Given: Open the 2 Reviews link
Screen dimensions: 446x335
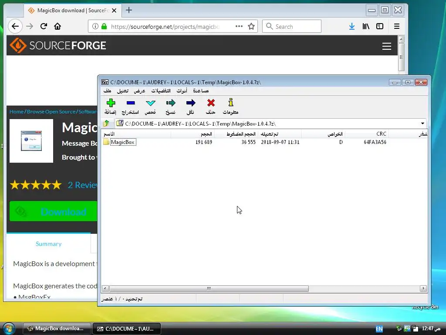Looking at the screenshot, I should click(82, 185).
